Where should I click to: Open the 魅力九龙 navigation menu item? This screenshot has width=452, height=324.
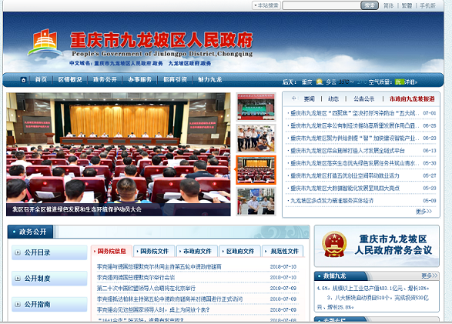click(210, 80)
